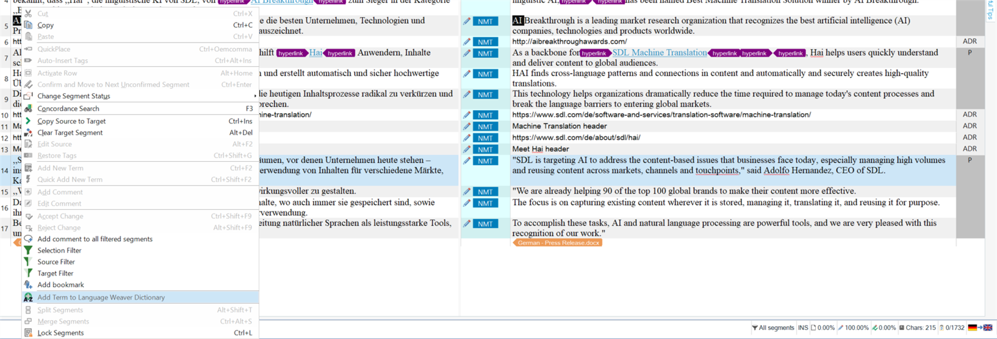Click the Auto-Insert Tags icon entry

click(x=28, y=60)
